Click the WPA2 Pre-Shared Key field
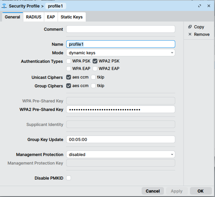 tap(120, 110)
